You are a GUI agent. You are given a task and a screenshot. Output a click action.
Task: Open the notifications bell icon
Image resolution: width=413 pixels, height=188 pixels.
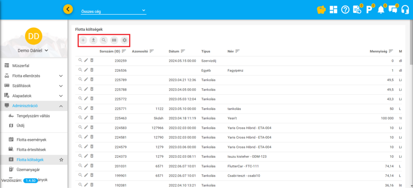click(381, 9)
